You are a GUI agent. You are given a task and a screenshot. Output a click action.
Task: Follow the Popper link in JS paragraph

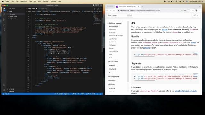pos(165,30)
